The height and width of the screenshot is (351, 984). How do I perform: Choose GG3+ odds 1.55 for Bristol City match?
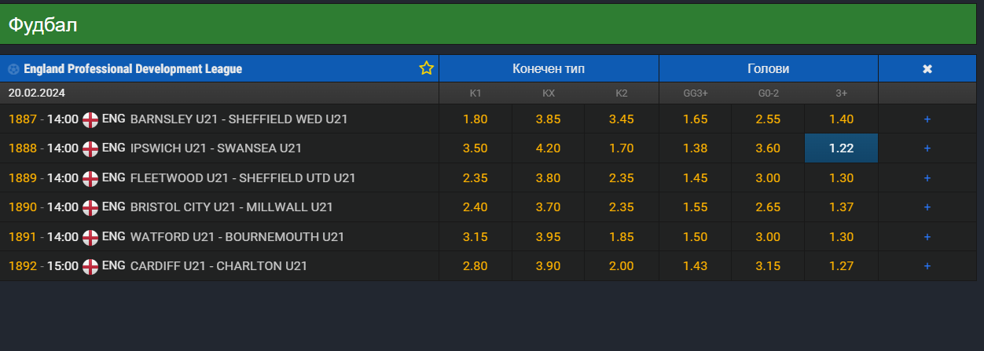point(695,207)
